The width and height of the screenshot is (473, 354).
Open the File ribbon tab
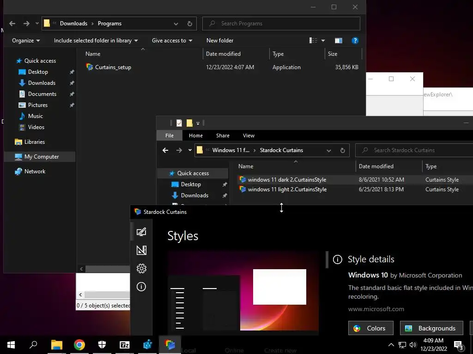click(x=170, y=136)
